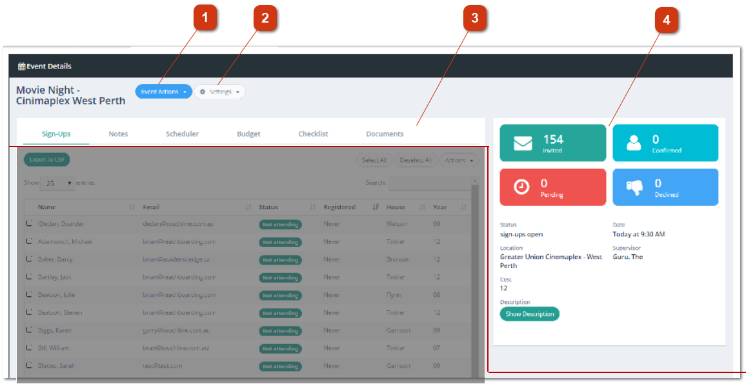746x384 pixels.
Task: Sort table by Email column arrows
Action: 248,207
